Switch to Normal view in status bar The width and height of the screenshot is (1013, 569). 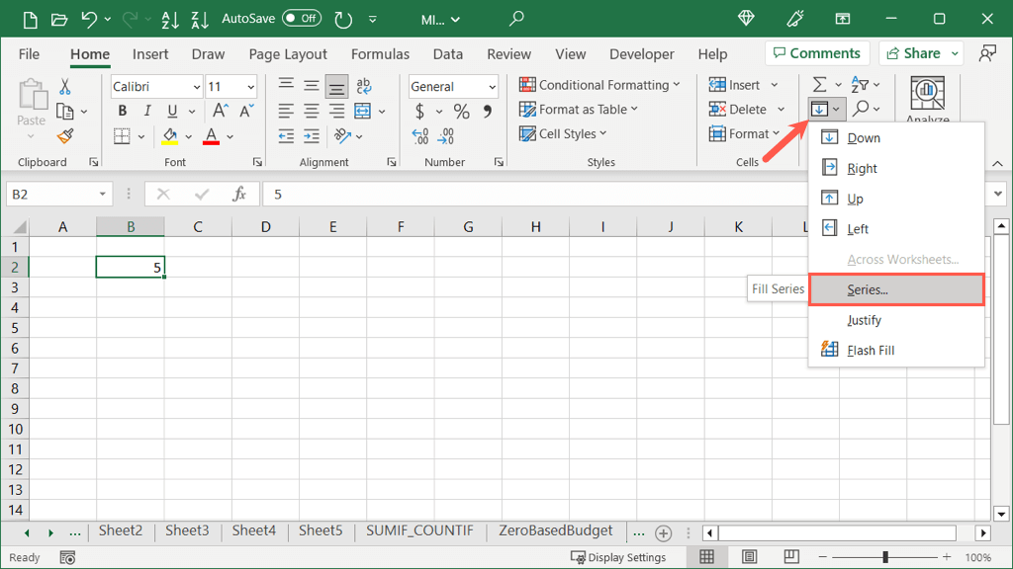706,557
